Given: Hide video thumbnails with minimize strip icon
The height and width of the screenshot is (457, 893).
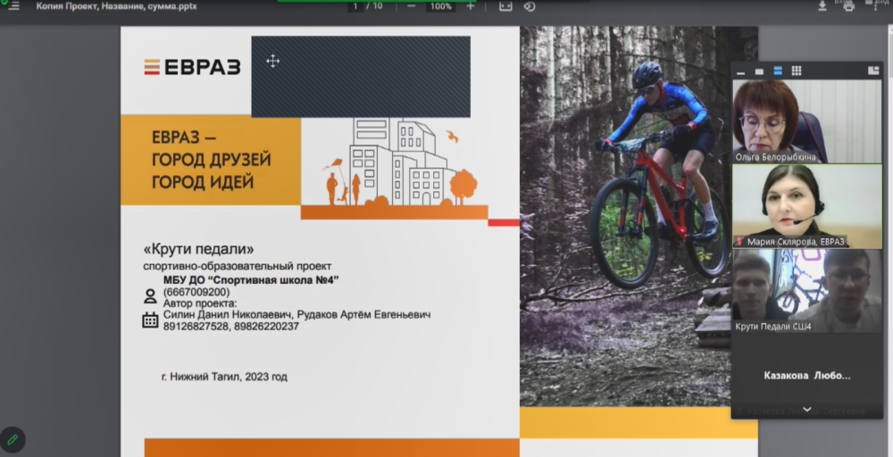Looking at the screenshot, I should [740, 71].
